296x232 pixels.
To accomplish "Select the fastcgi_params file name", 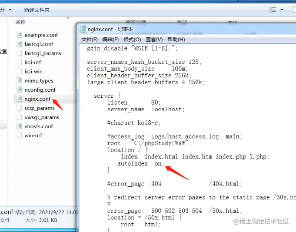I will point(43,53).
